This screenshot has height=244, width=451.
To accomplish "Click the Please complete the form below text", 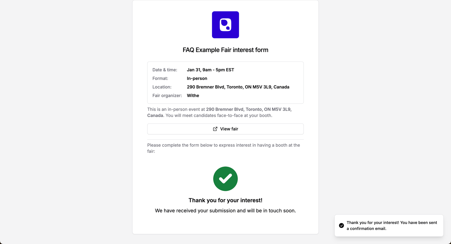I will pos(224,148).
